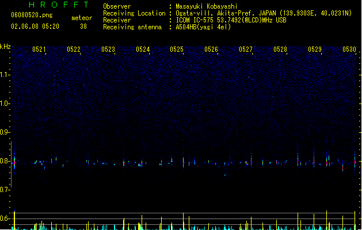Click the 0523 time marker

108,49
